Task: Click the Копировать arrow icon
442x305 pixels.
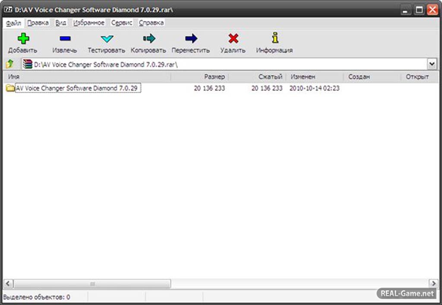Action: [x=148, y=39]
